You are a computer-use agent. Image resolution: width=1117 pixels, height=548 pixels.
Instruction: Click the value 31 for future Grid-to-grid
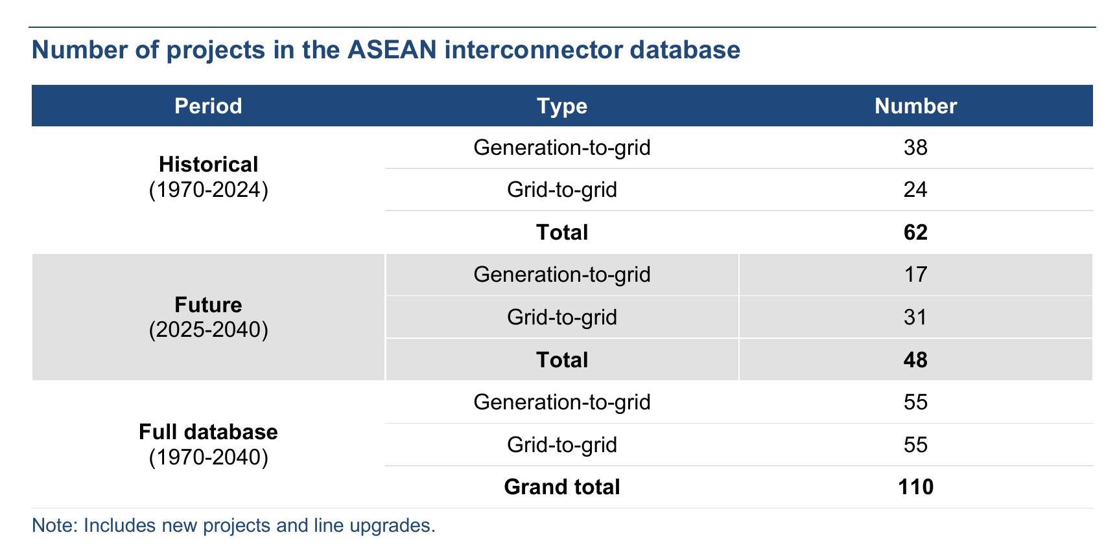click(x=915, y=317)
